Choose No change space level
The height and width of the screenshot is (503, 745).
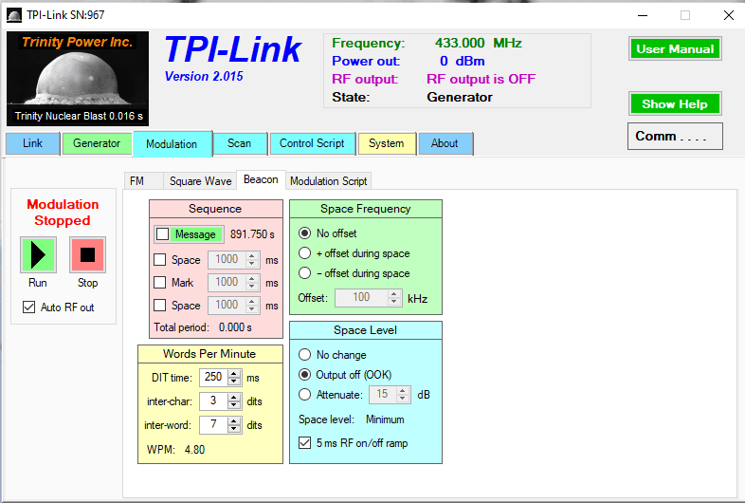tap(305, 354)
